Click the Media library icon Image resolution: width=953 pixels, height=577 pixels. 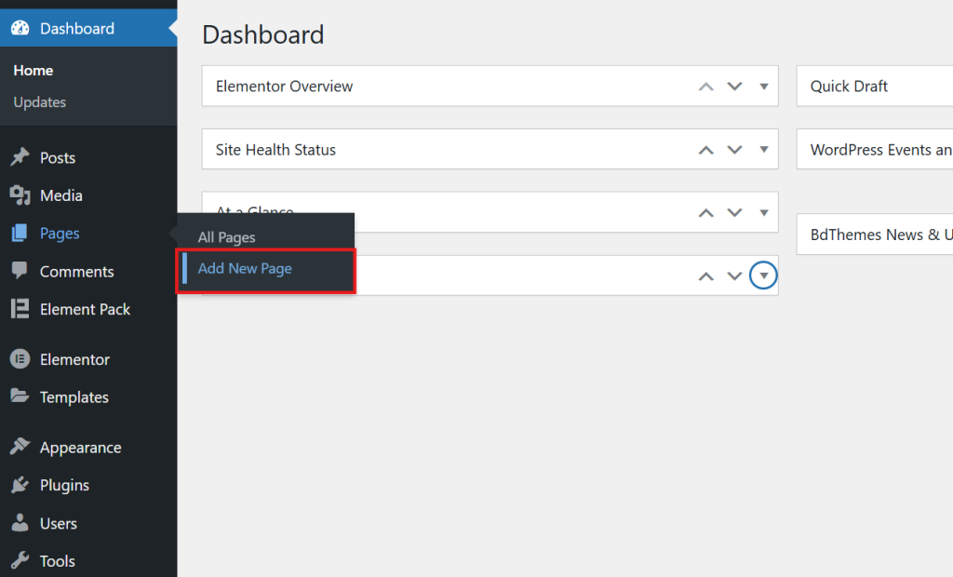click(20, 195)
